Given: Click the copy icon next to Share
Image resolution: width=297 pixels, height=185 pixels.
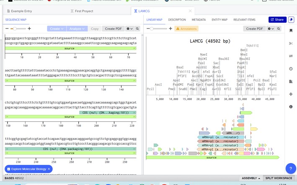Looking at the screenshot, I should pyautogui.click(x=291, y=20).
